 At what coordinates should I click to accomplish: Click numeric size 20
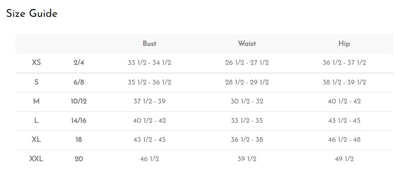pos(79,159)
